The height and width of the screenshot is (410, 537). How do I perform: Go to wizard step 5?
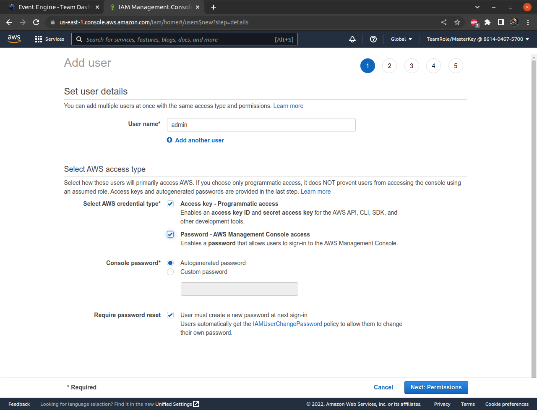(456, 66)
